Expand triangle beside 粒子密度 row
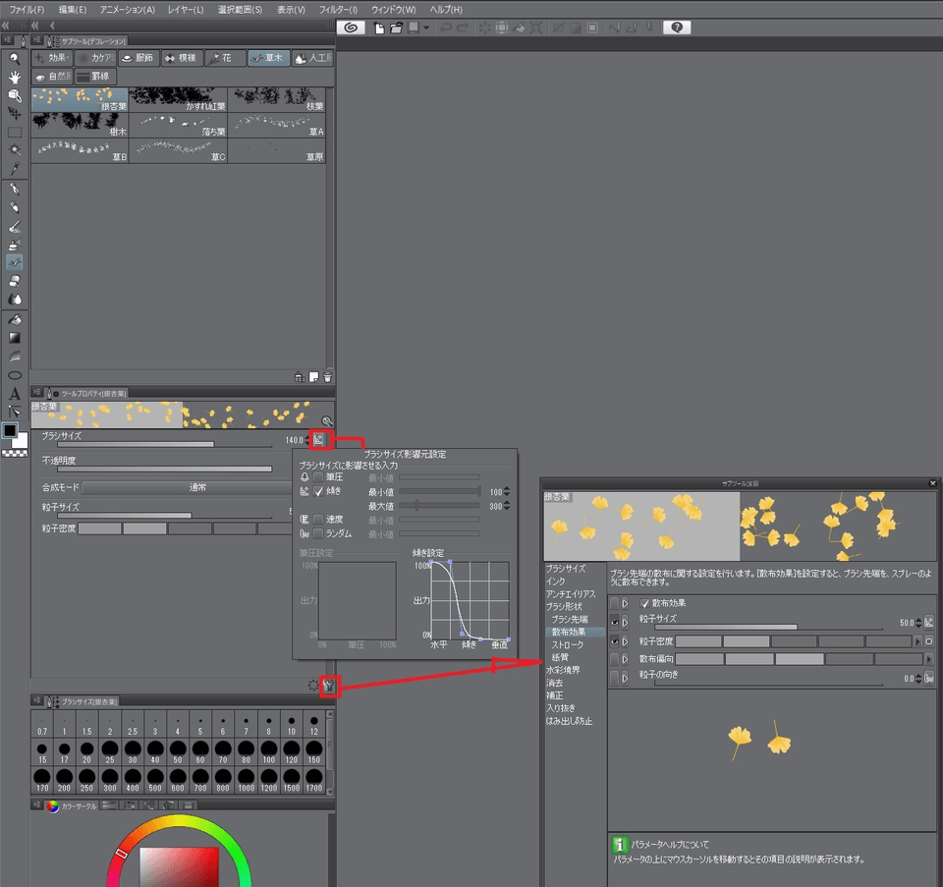 coord(625,641)
